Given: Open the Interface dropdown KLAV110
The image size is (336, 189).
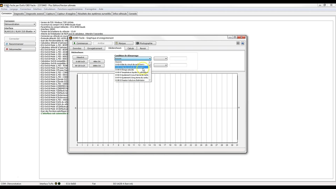Looking at the screenshot, I should point(20,31).
